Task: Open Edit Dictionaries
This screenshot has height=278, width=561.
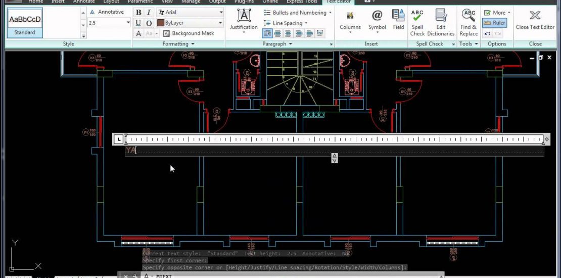Action: click(x=441, y=23)
